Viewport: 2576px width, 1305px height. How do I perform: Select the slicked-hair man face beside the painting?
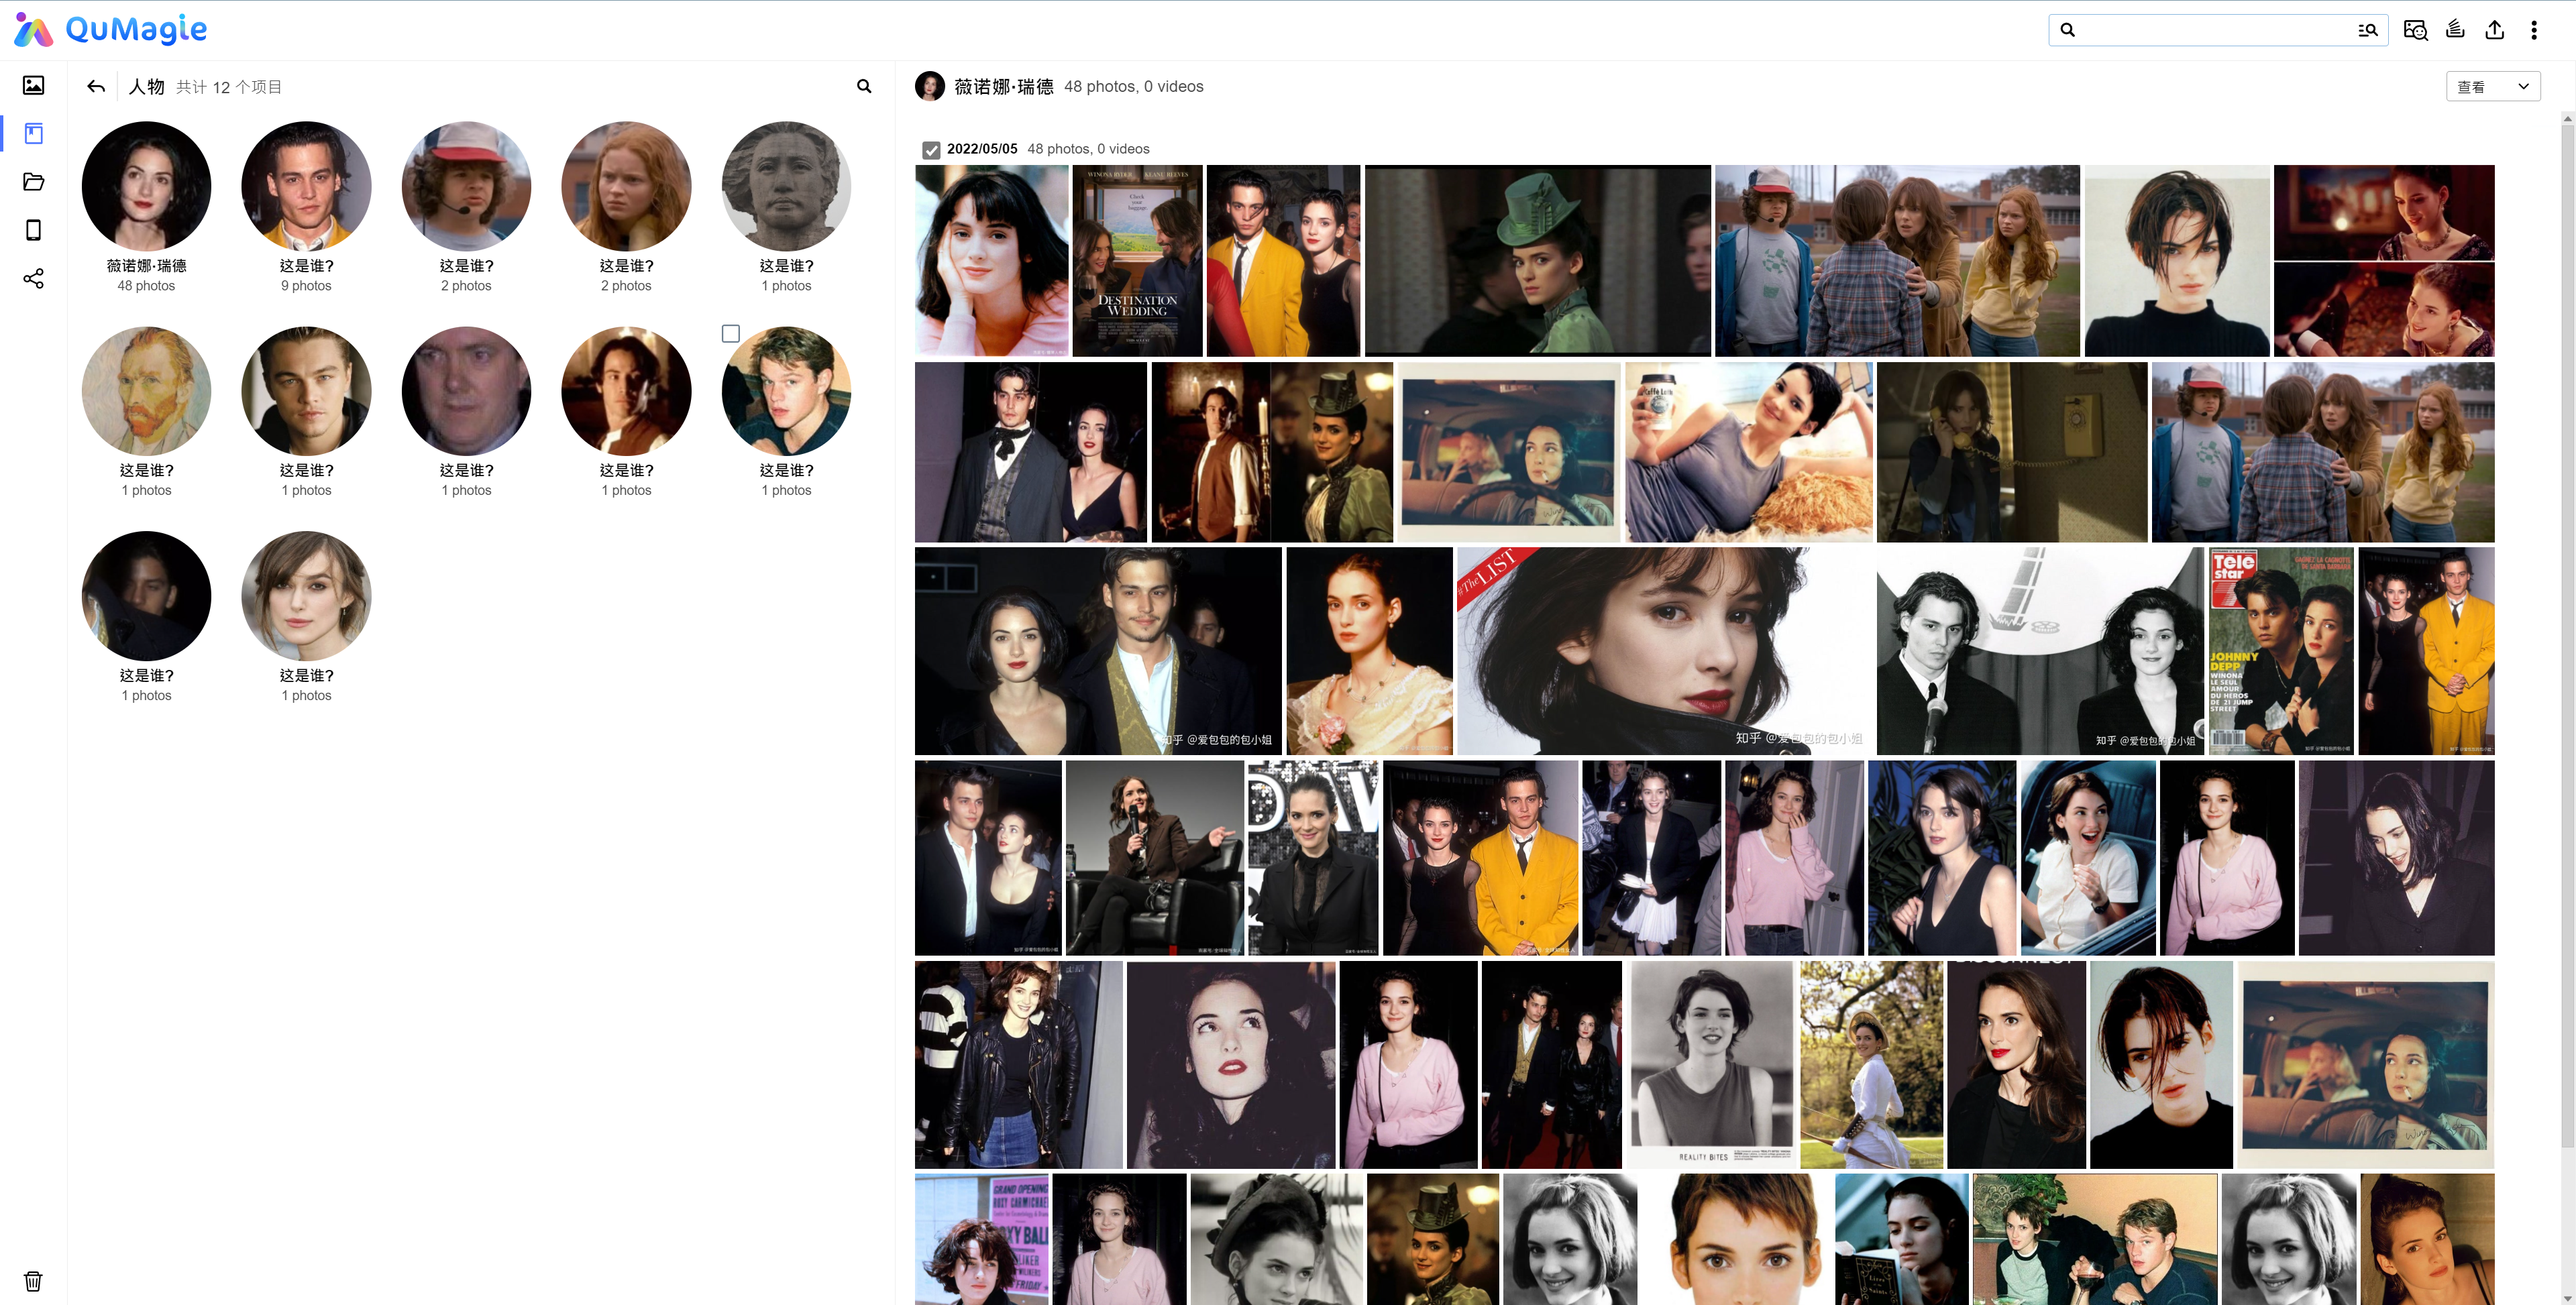pyautogui.click(x=306, y=391)
